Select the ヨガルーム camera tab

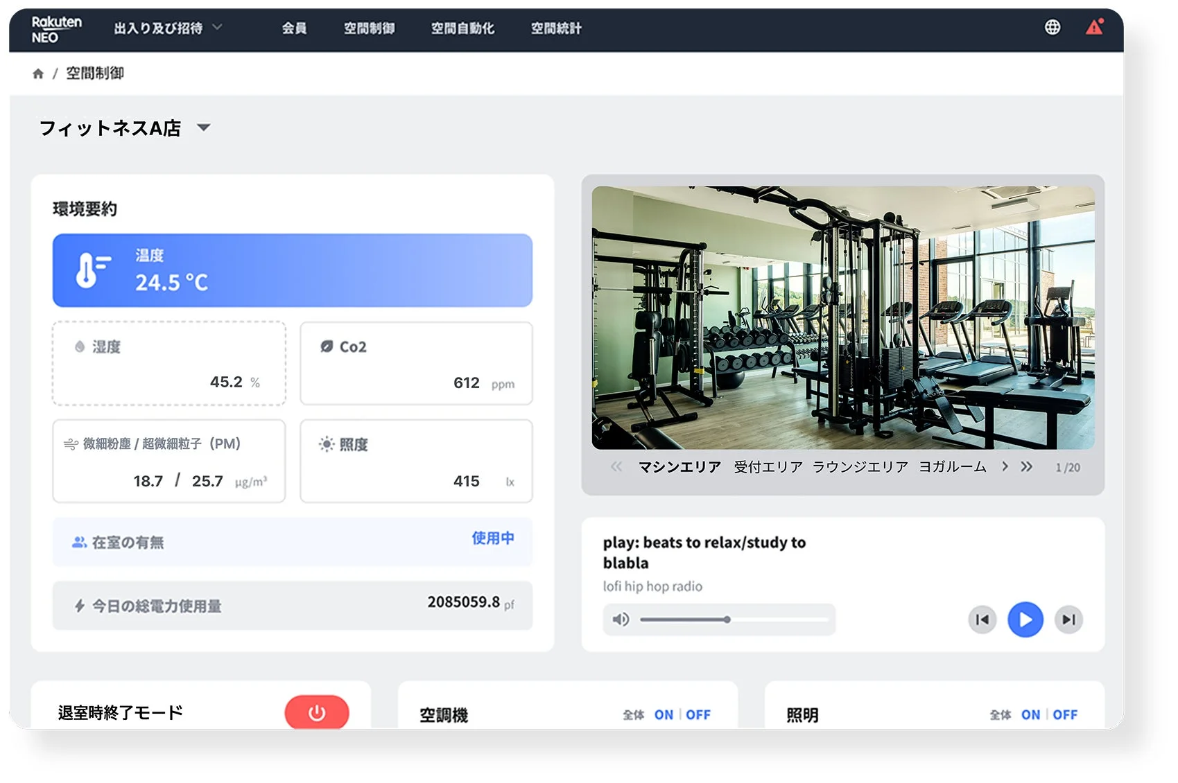(x=953, y=467)
